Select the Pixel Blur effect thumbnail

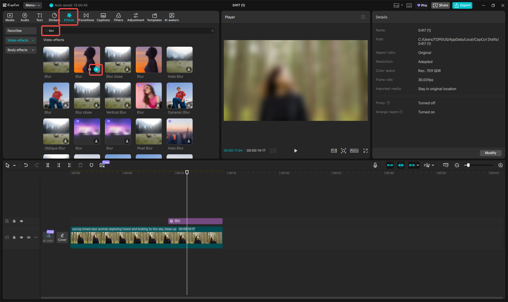[148, 131]
